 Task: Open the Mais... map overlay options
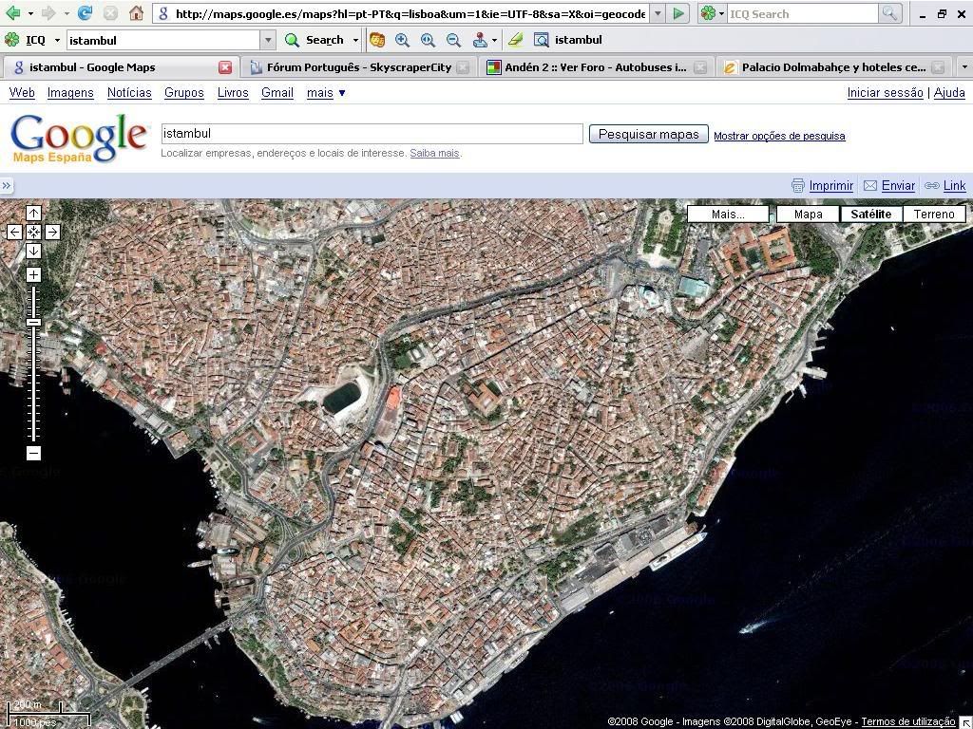point(728,214)
